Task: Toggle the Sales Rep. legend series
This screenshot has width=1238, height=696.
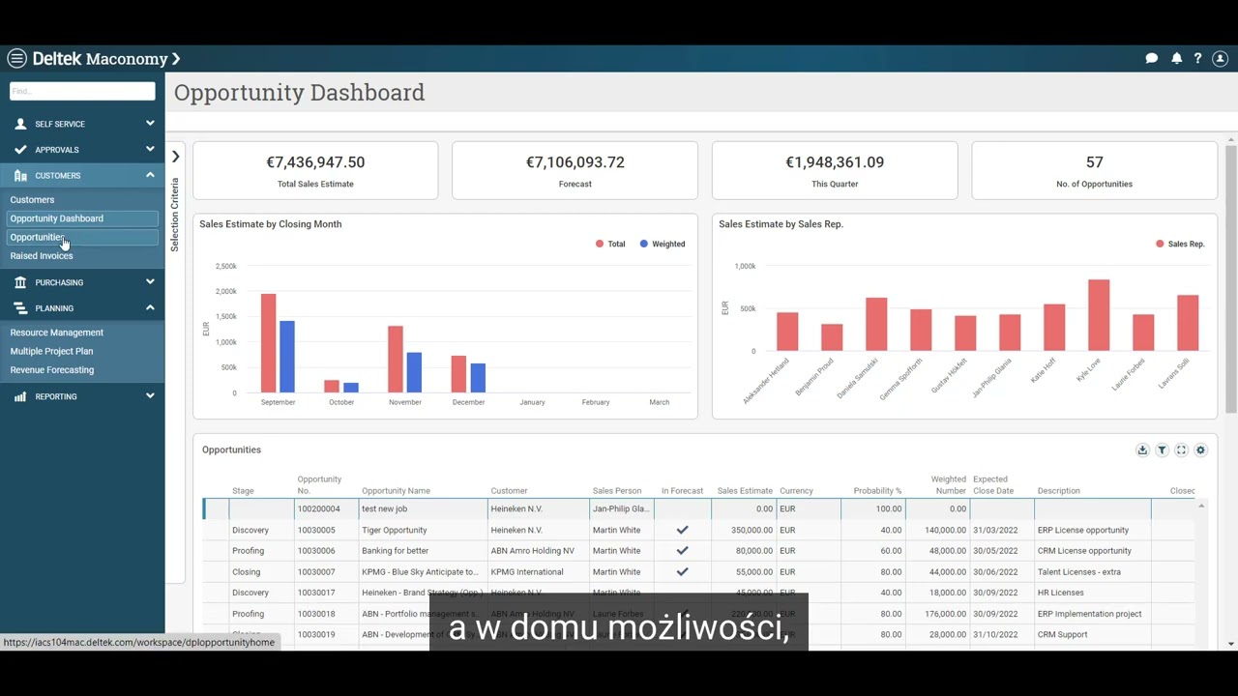Action: tap(1180, 245)
